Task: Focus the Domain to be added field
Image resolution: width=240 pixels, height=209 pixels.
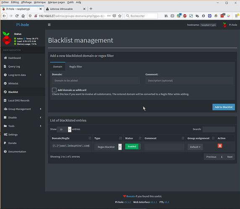Action: tap(96, 81)
